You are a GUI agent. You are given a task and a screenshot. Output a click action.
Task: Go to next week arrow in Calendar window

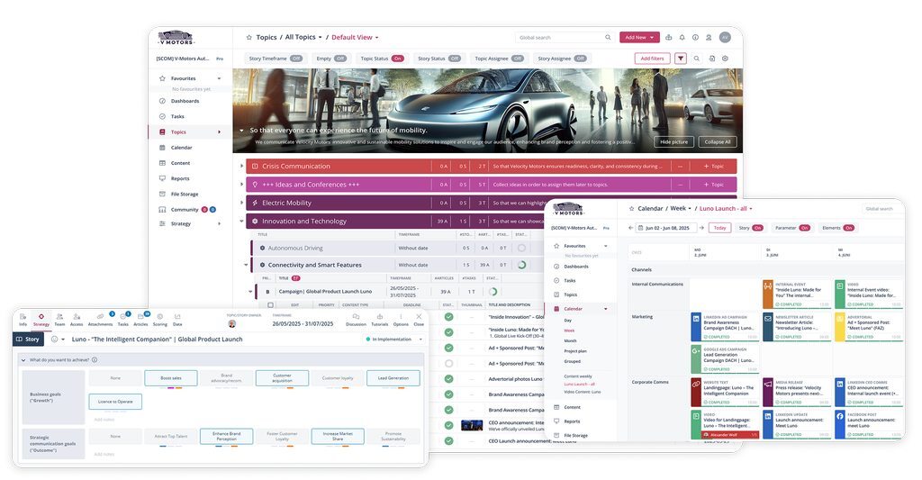pos(701,228)
